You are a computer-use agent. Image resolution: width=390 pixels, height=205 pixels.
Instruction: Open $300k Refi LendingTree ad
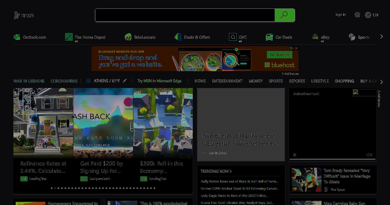pos(162,167)
